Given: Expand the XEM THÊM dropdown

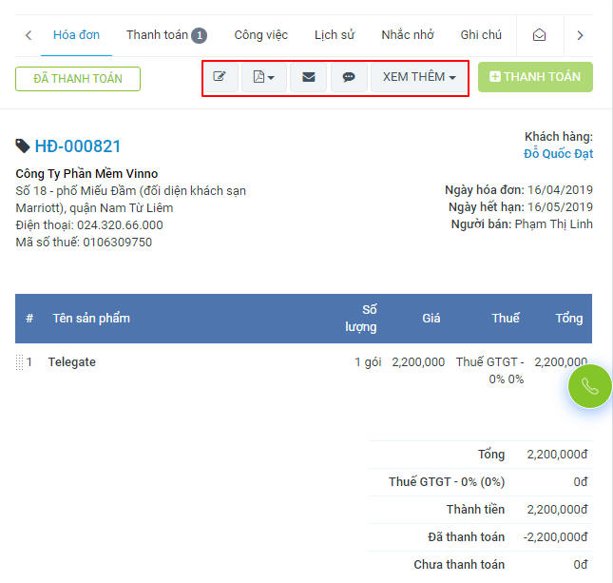Looking at the screenshot, I should [x=419, y=77].
